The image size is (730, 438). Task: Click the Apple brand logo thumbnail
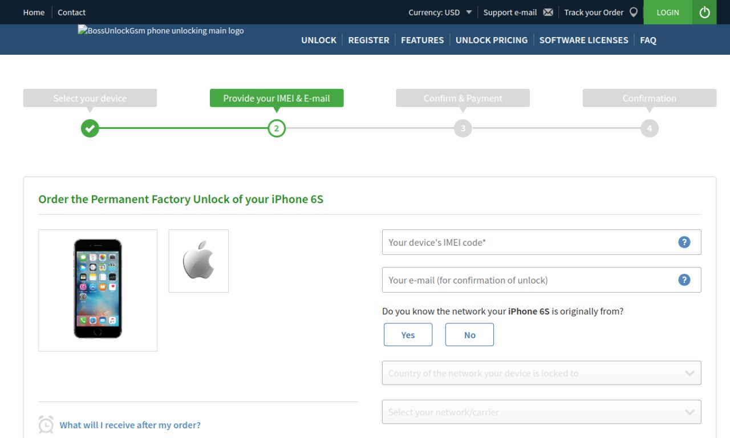[x=198, y=261]
